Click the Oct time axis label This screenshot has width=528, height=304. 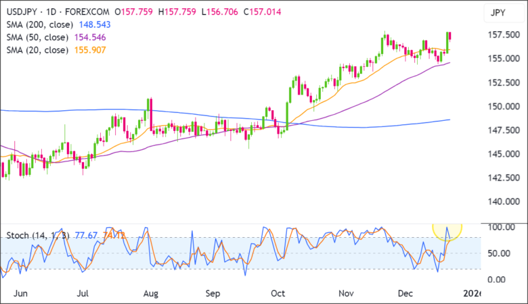pos(278,294)
